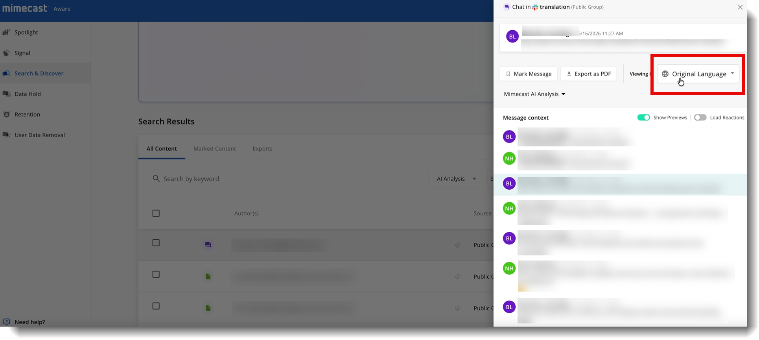
Task: Click the Search by keyword field
Action: click(x=288, y=179)
